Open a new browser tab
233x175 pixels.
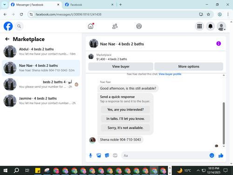click(x=120, y=5)
